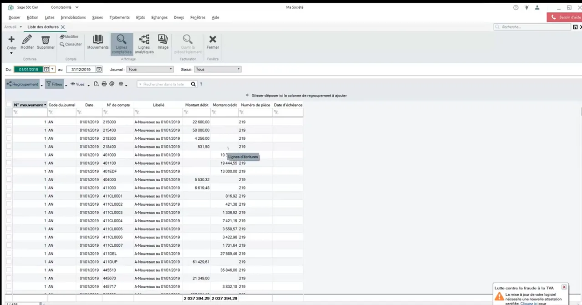Expand the Créer dropdown arrow

tap(11, 53)
